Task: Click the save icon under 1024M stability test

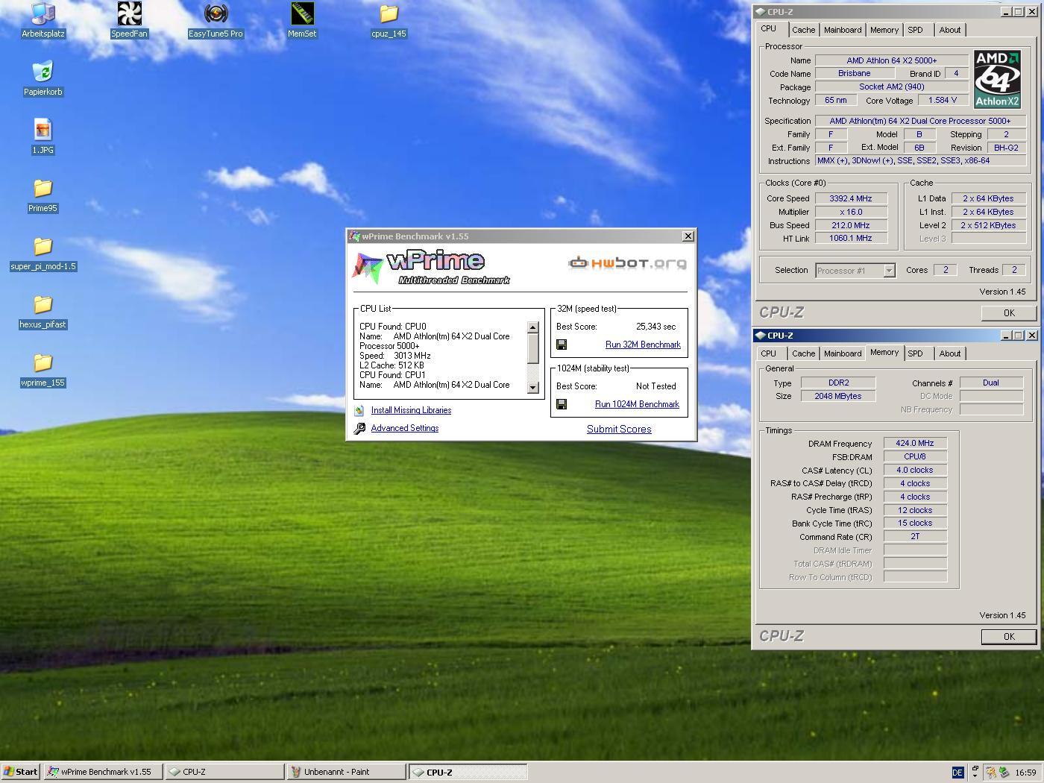Action: tap(562, 404)
